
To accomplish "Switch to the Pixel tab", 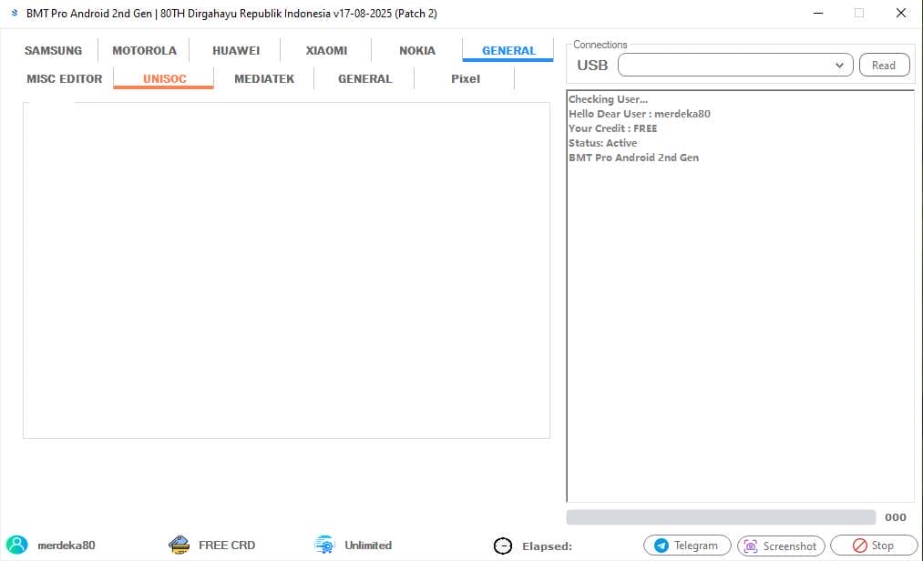I will point(465,78).
